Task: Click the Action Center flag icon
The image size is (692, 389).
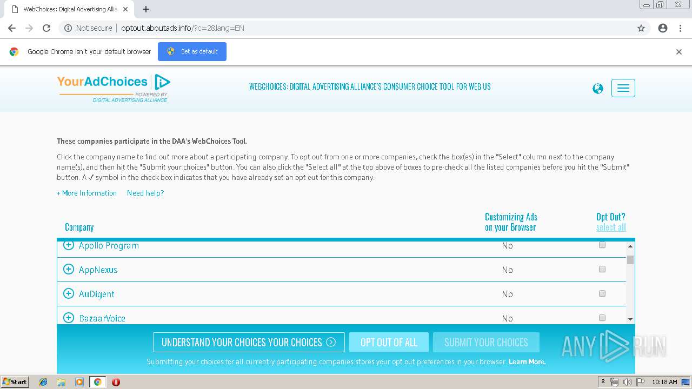Action: coord(641,382)
